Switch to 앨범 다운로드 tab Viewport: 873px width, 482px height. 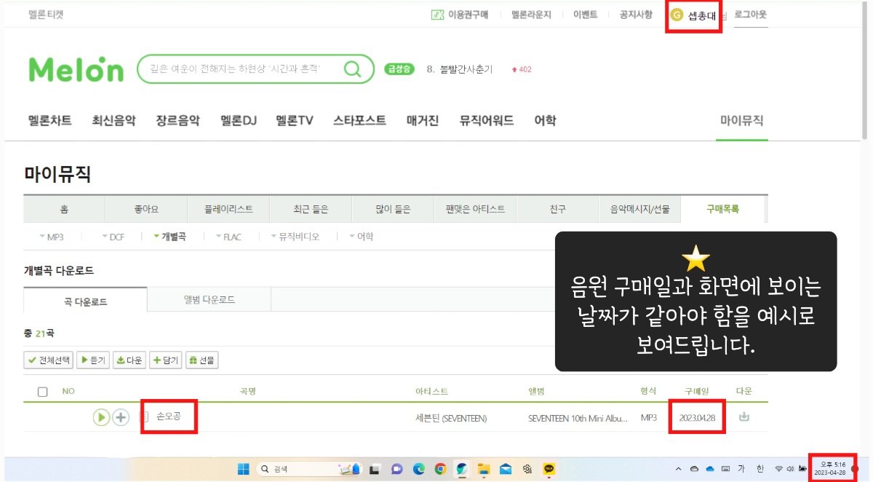tap(210, 299)
